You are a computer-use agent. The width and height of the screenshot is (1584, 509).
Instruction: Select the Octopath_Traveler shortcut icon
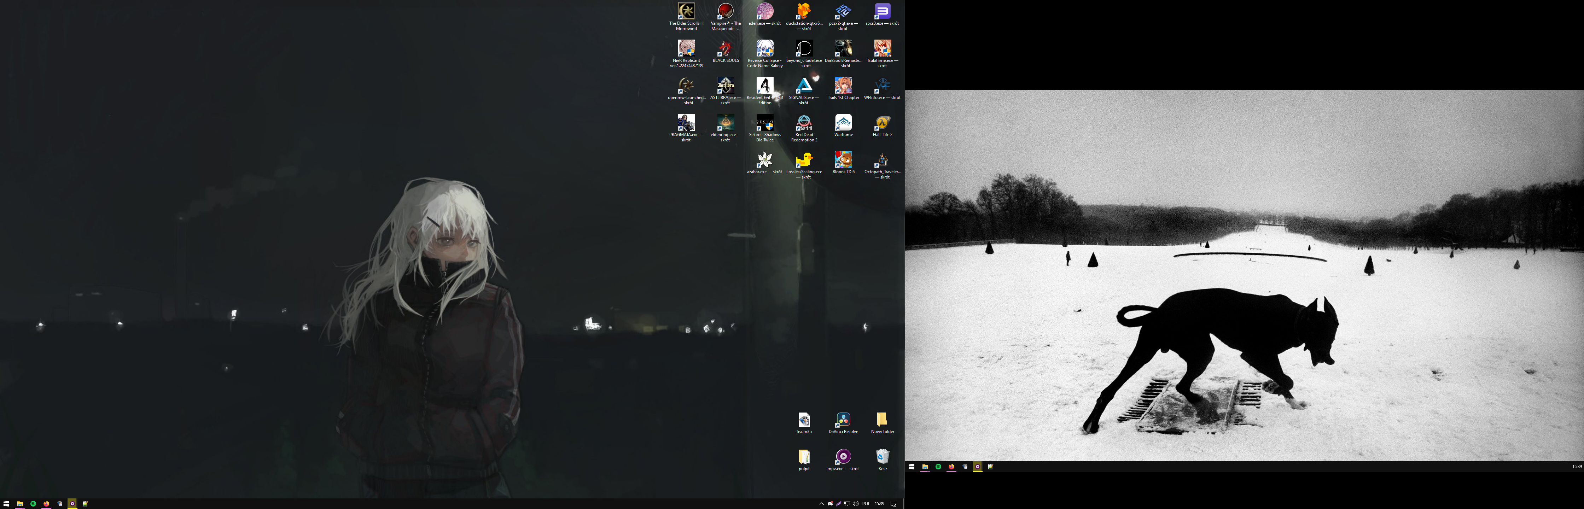click(883, 165)
